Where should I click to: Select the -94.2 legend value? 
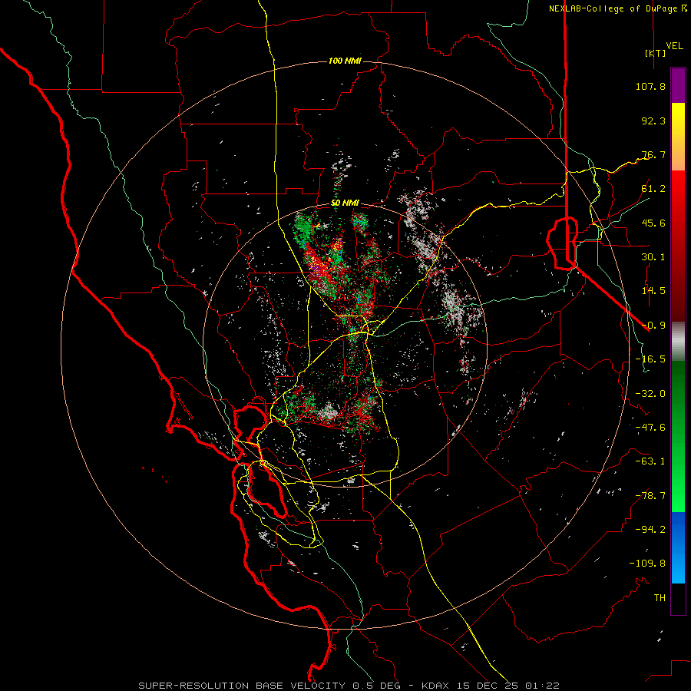point(650,530)
